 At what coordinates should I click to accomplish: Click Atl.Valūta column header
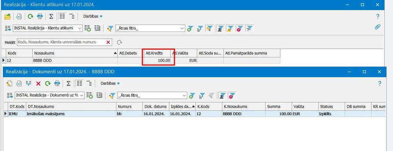click(184, 53)
